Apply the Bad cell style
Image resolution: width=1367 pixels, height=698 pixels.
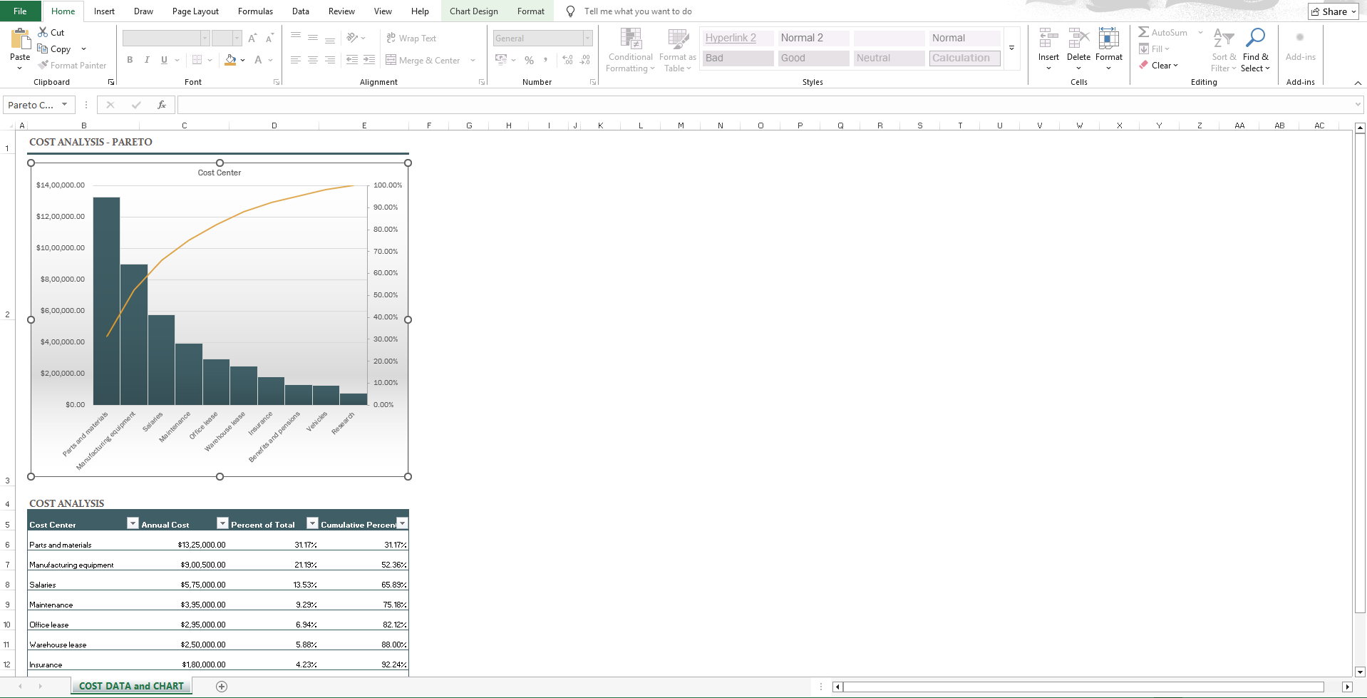pos(738,58)
